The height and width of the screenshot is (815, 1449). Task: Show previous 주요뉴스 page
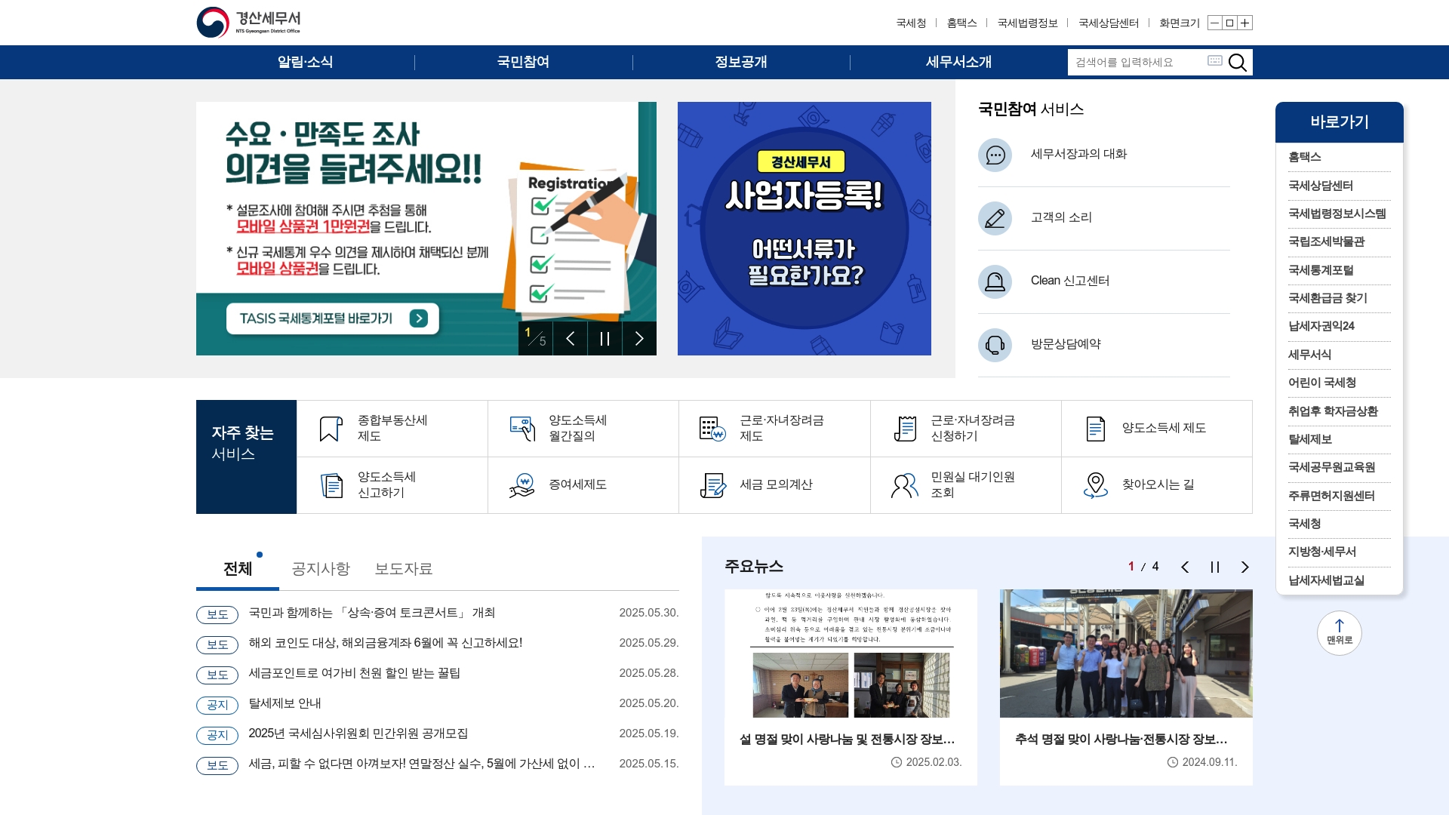coord(1185,567)
